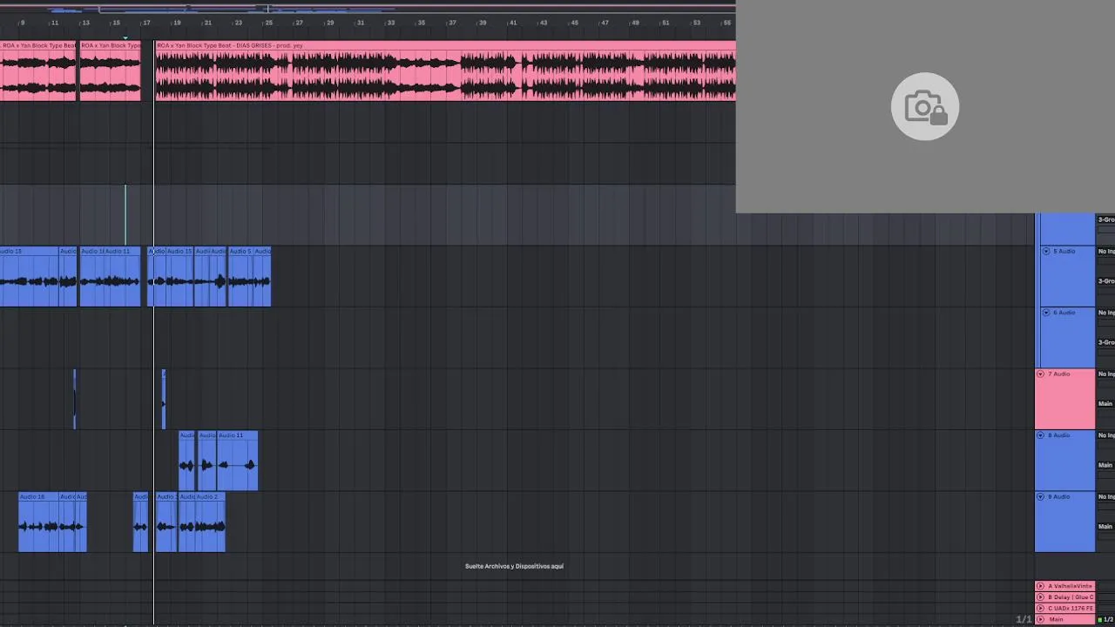The image size is (1115, 627).
Task: Select the A ValhallaVinta return track name
Action: pos(1070,586)
